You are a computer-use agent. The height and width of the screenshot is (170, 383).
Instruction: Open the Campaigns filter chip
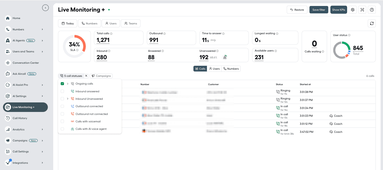[x=101, y=76]
